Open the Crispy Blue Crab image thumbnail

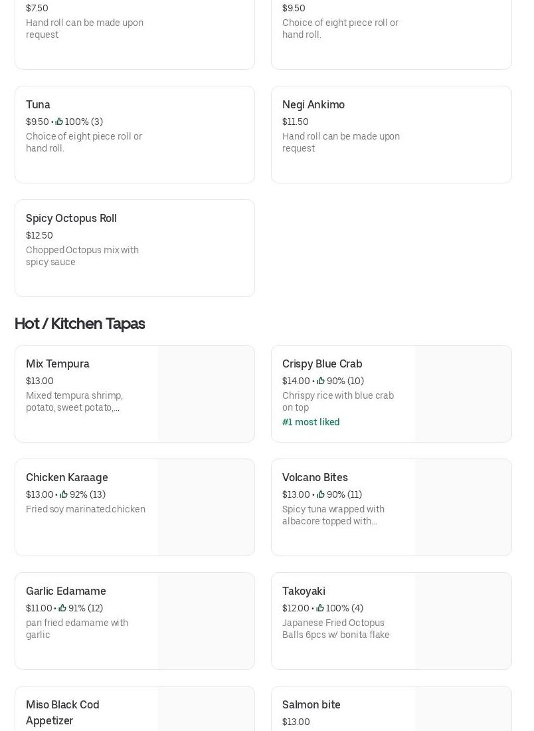463,393
